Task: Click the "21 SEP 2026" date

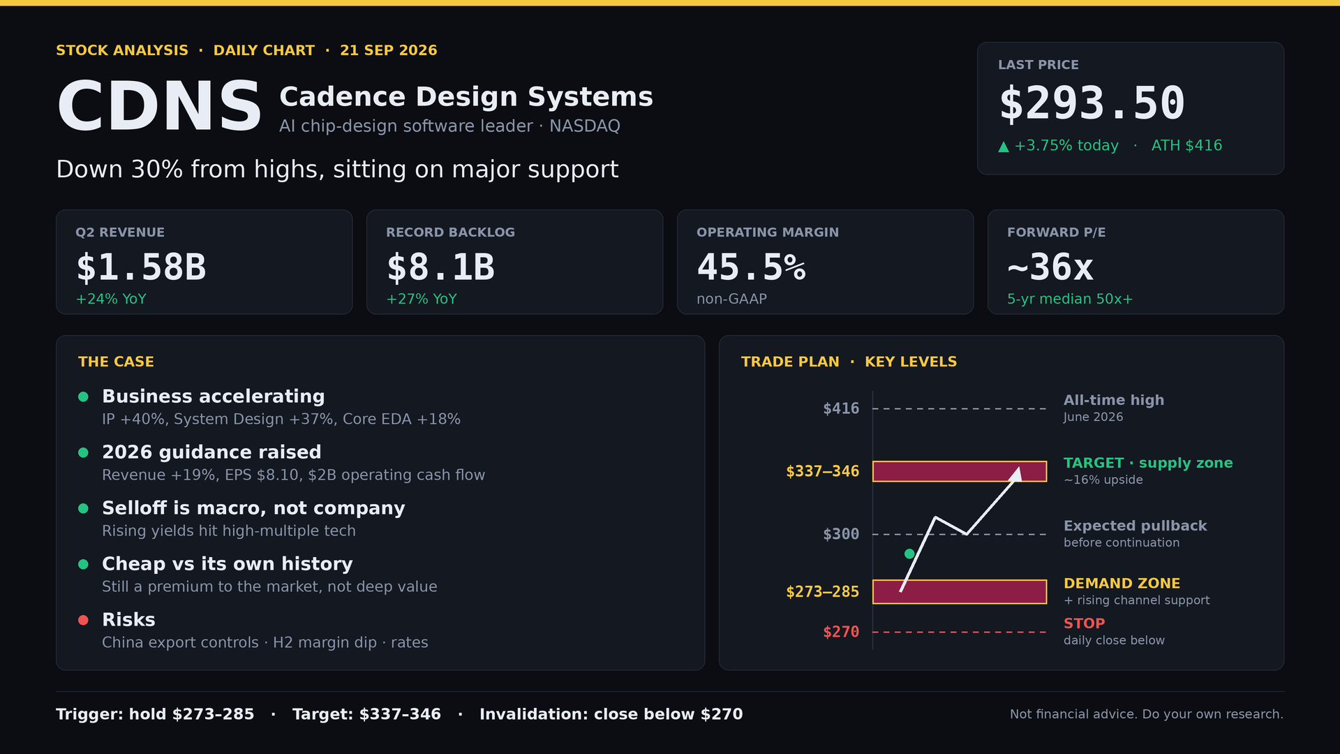Action: click(389, 50)
